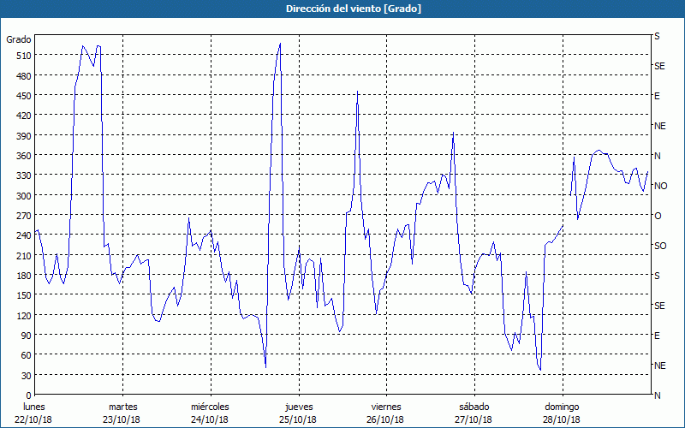Screen dimensions: 685x428
Task: Pick the "domingo" day label
Action: 562,407
